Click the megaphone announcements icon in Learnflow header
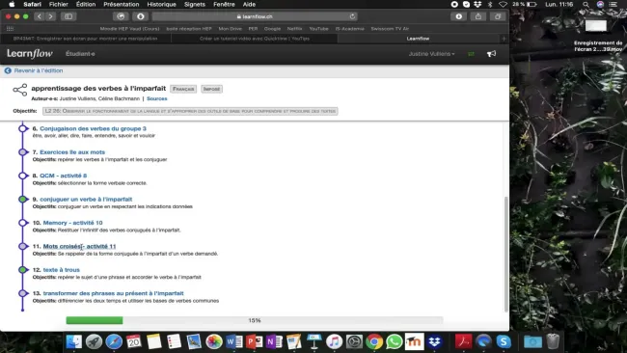627x353 pixels. (491, 54)
